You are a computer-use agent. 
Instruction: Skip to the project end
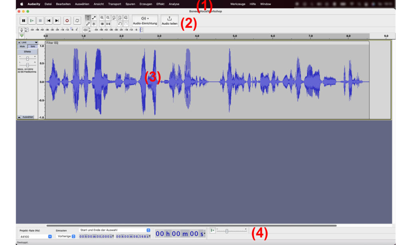click(x=57, y=21)
